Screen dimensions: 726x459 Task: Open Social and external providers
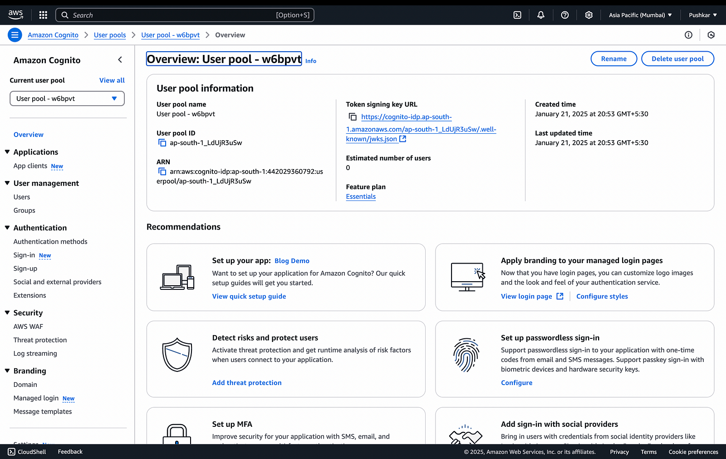point(58,282)
